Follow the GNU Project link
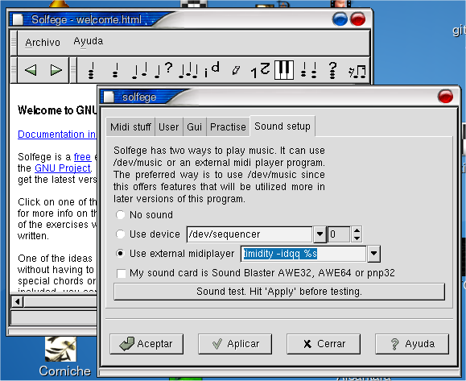Screen dimensions: 466x381 (x=63, y=168)
